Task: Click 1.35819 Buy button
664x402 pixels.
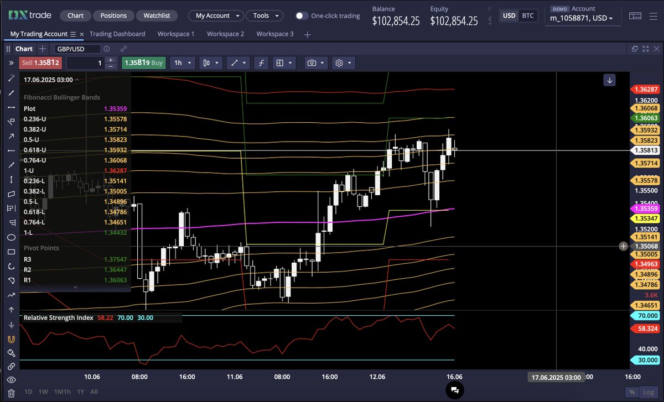Action: pos(144,63)
